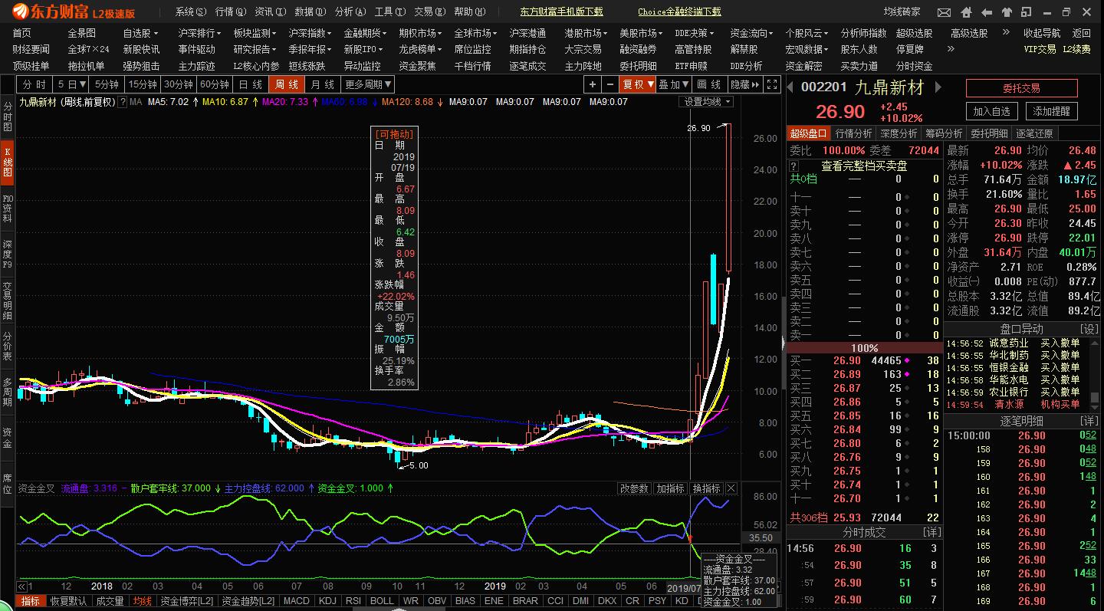Viewport: 1104px width, 611px height.
Task: Switch to 筹码分析 tab
Action: (x=944, y=133)
